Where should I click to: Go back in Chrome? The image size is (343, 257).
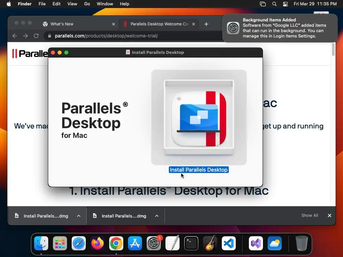coord(15,36)
